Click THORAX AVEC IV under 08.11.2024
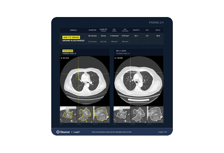The image size is (224, 153). pos(123,54)
